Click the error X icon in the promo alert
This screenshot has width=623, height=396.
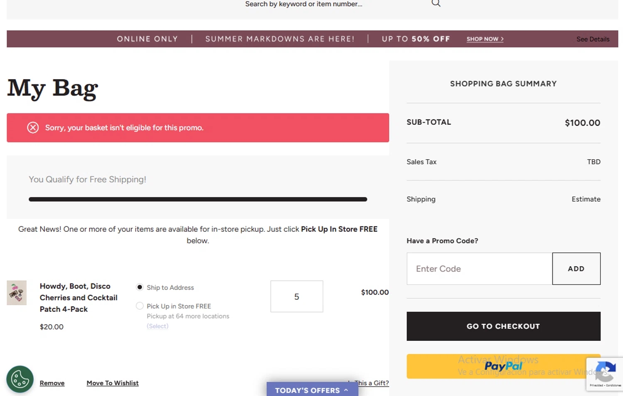coord(33,128)
